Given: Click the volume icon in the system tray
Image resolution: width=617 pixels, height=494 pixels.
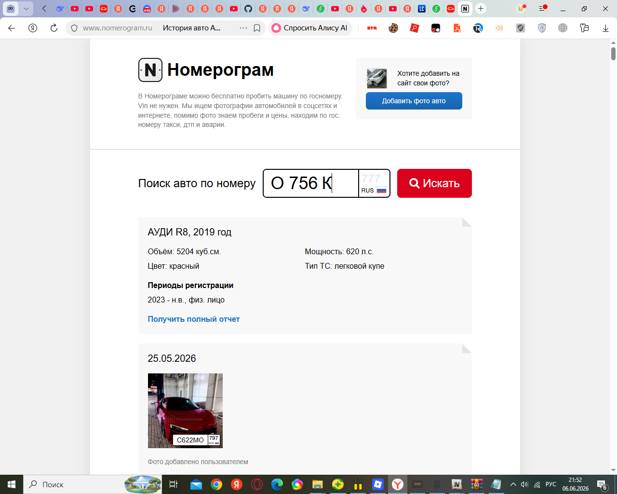Looking at the screenshot, I should point(524,484).
